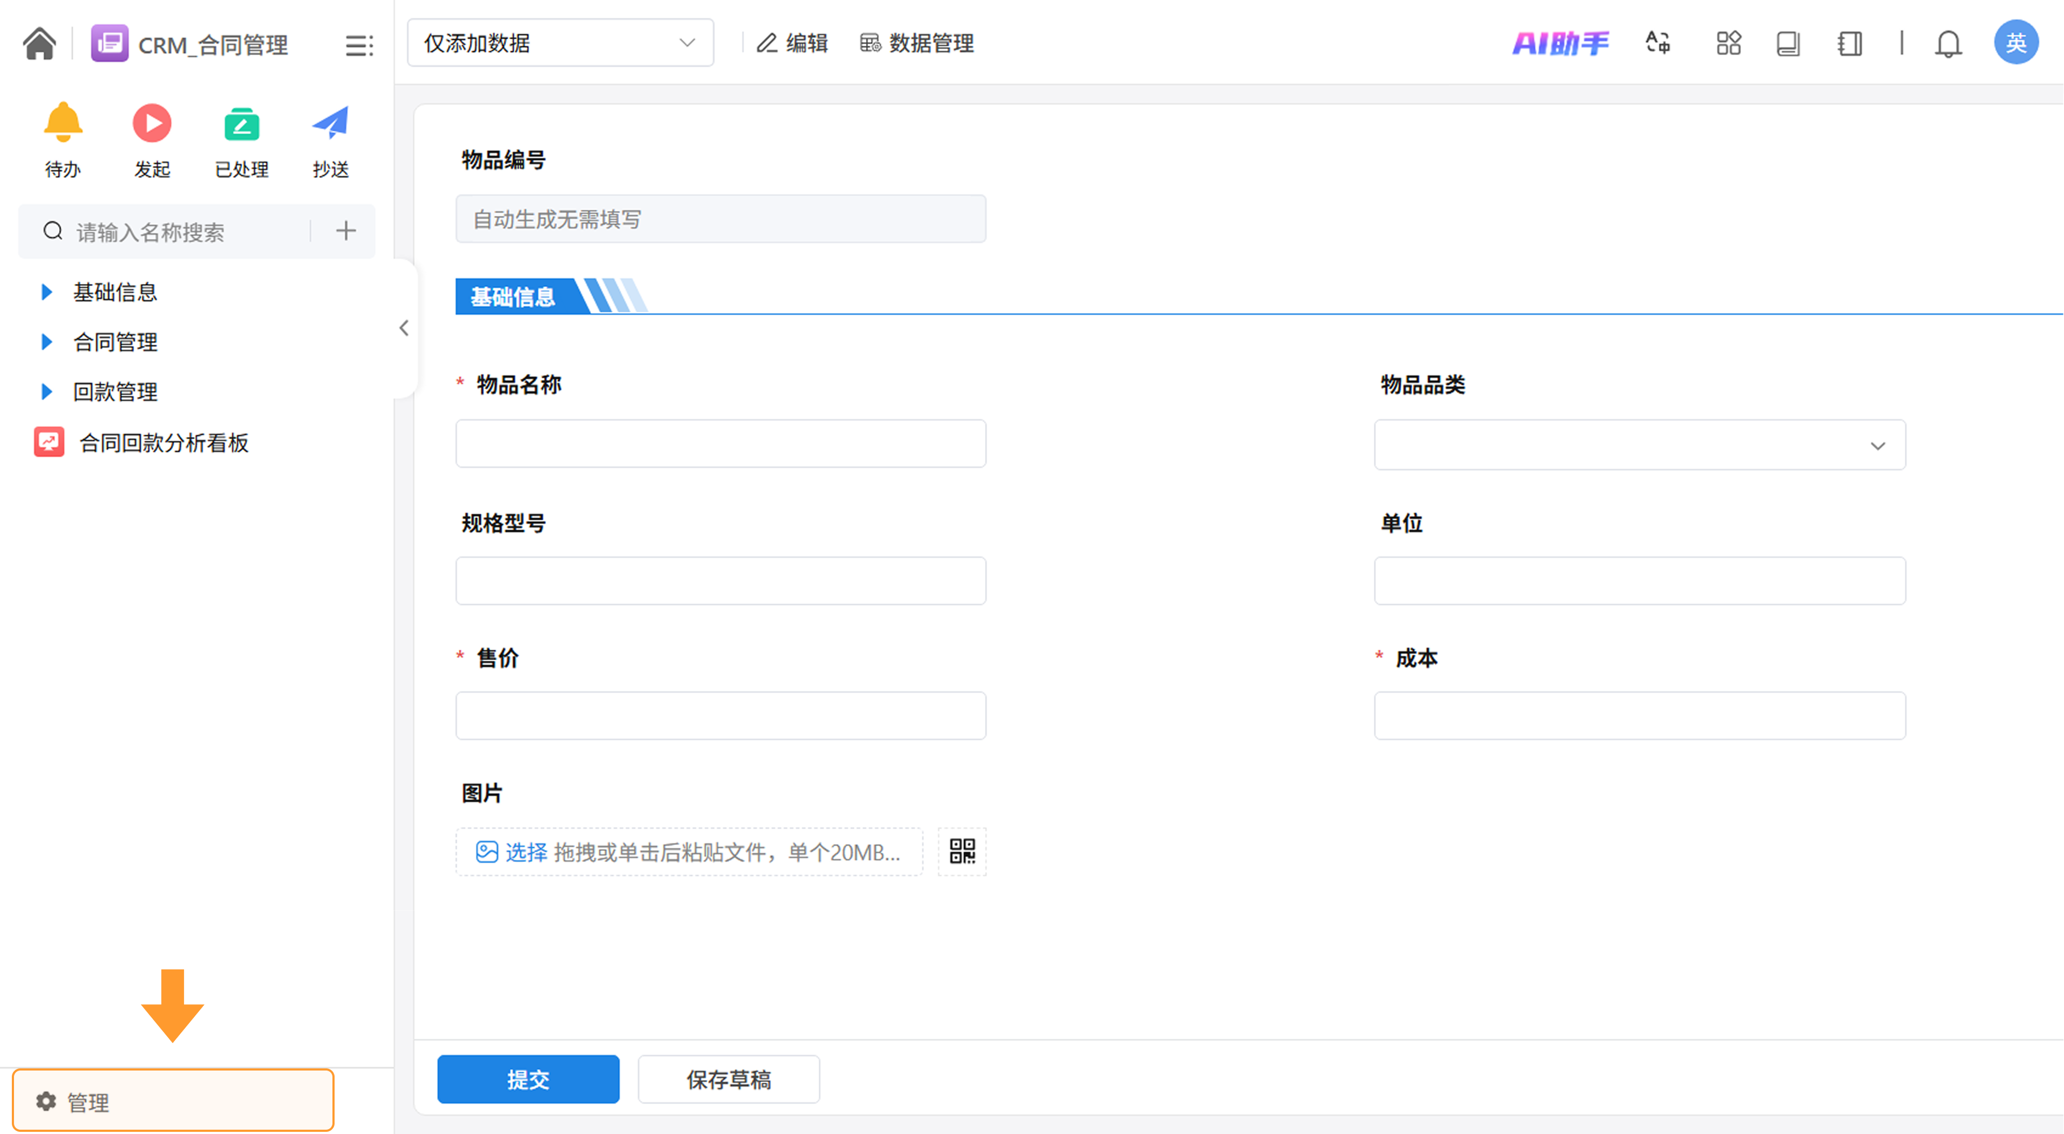Click the home icon
Viewport: 2064px width, 1134px height.
(x=38, y=43)
